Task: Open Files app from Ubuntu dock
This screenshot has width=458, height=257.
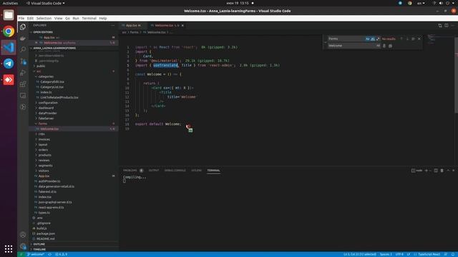Action: (9, 15)
